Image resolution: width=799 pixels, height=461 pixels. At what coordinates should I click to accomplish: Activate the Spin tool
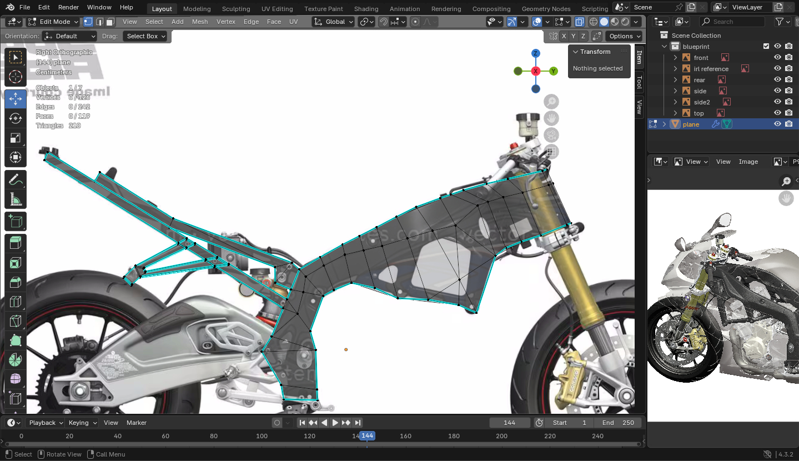tap(16, 360)
